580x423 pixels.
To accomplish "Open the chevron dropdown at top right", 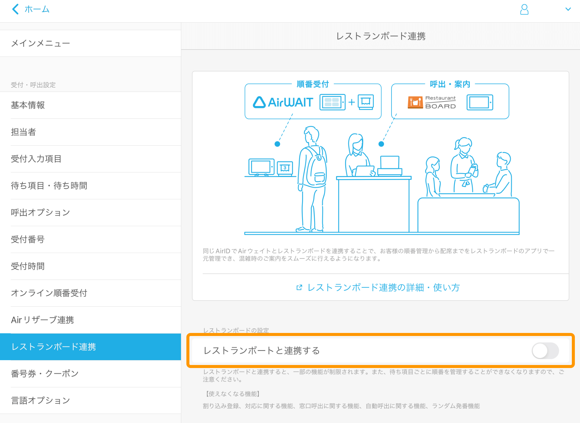I will click(x=569, y=9).
